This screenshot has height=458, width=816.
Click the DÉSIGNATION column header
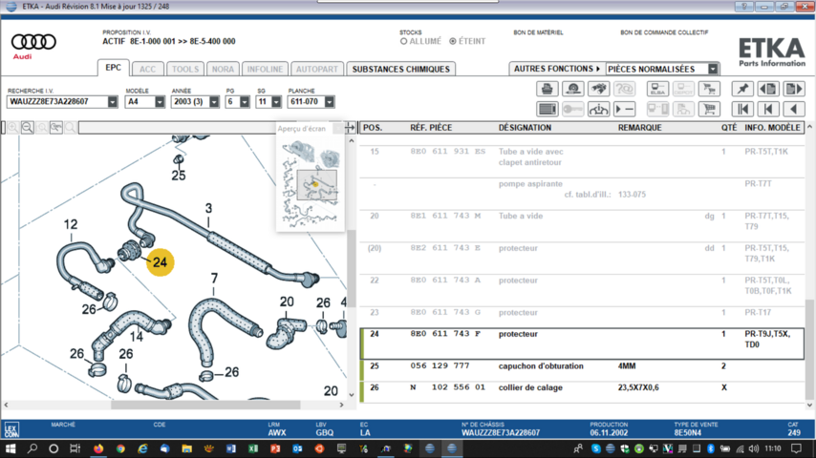[525, 127]
